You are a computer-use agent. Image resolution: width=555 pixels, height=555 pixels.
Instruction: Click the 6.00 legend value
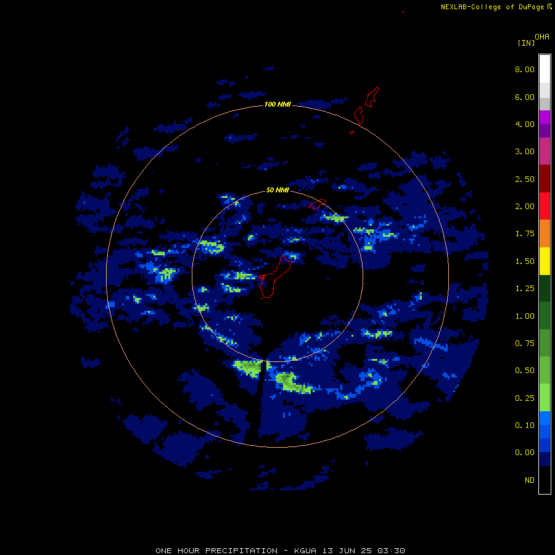pyautogui.click(x=525, y=97)
